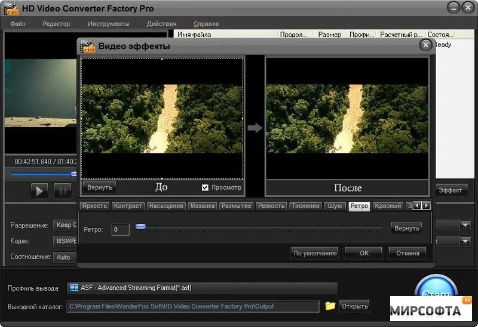Image resolution: width=478 pixels, height=327 pixels.
Task: Switch to the Насыщение tab
Action: pyautogui.click(x=166, y=206)
